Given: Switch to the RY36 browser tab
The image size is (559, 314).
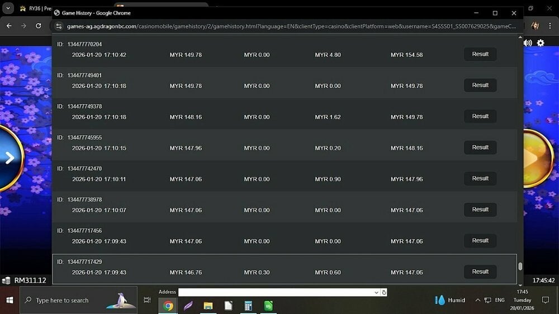Looking at the screenshot, I should point(39,9).
